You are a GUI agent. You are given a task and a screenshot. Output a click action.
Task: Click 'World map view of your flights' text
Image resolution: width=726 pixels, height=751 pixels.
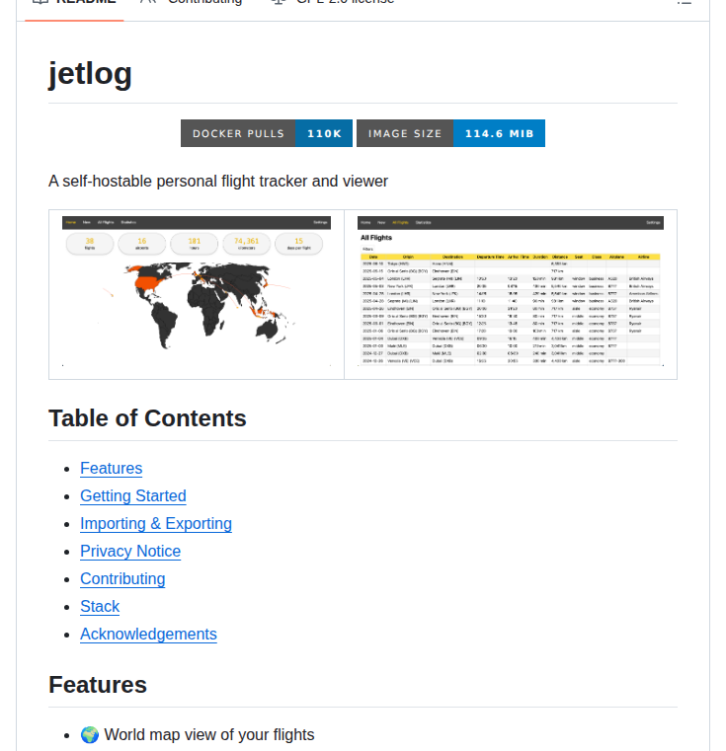[209, 734]
